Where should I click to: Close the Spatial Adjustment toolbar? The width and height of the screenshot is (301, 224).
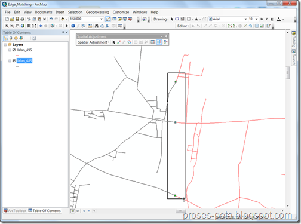(x=166, y=36)
